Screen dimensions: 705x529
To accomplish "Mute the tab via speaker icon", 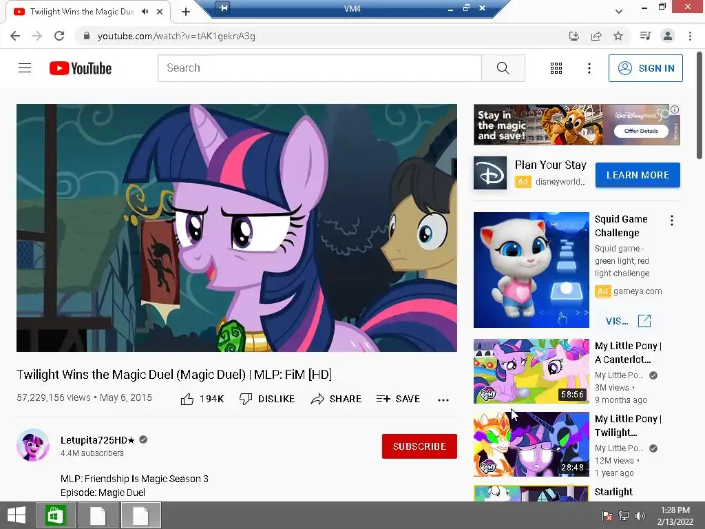I will tap(145, 12).
